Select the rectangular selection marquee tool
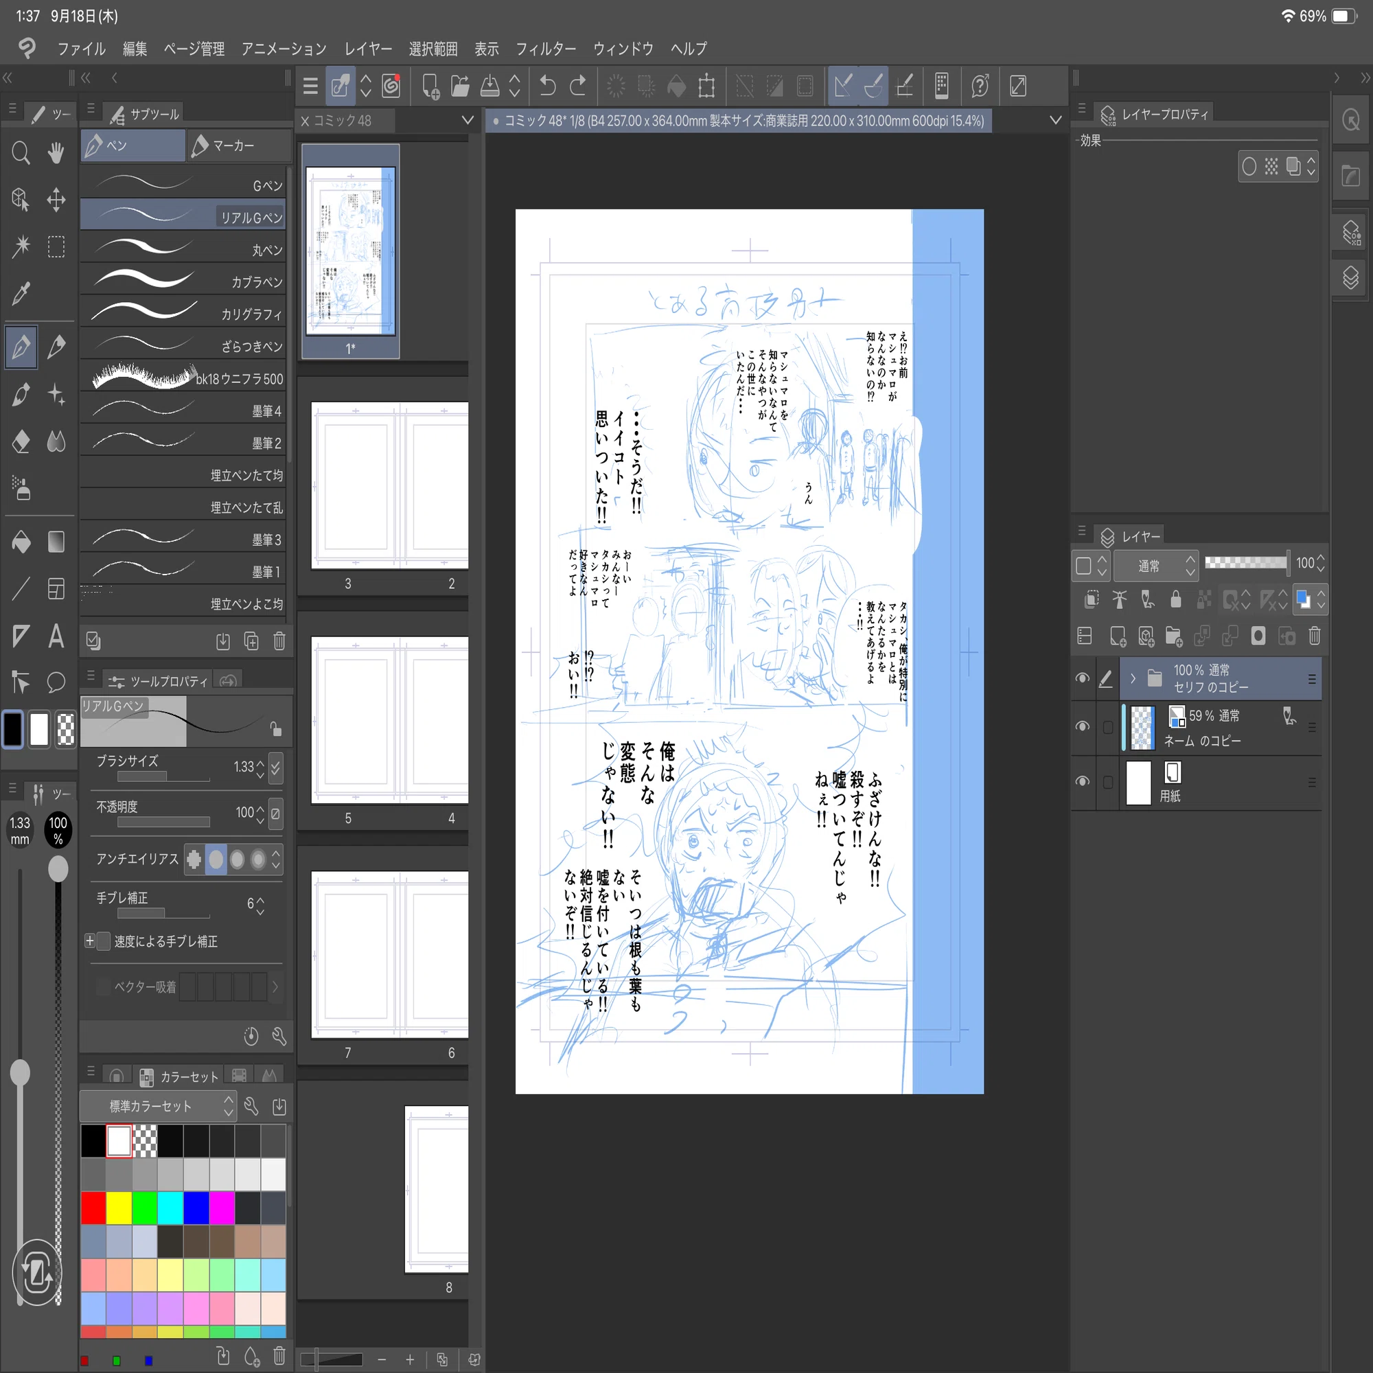The image size is (1373, 1373). click(x=56, y=246)
